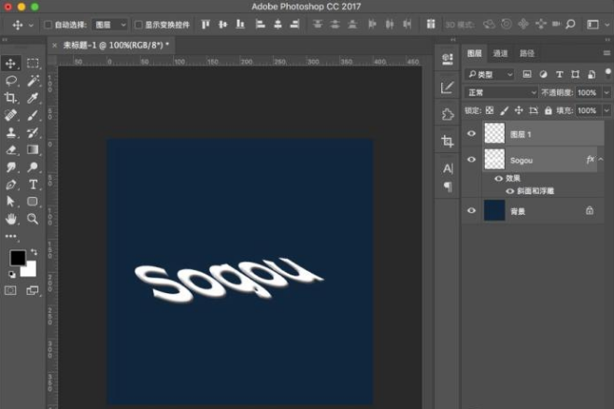Image resolution: width=614 pixels, height=409 pixels.
Task: Select the Type tool
Action: click(x=33, y=184)
